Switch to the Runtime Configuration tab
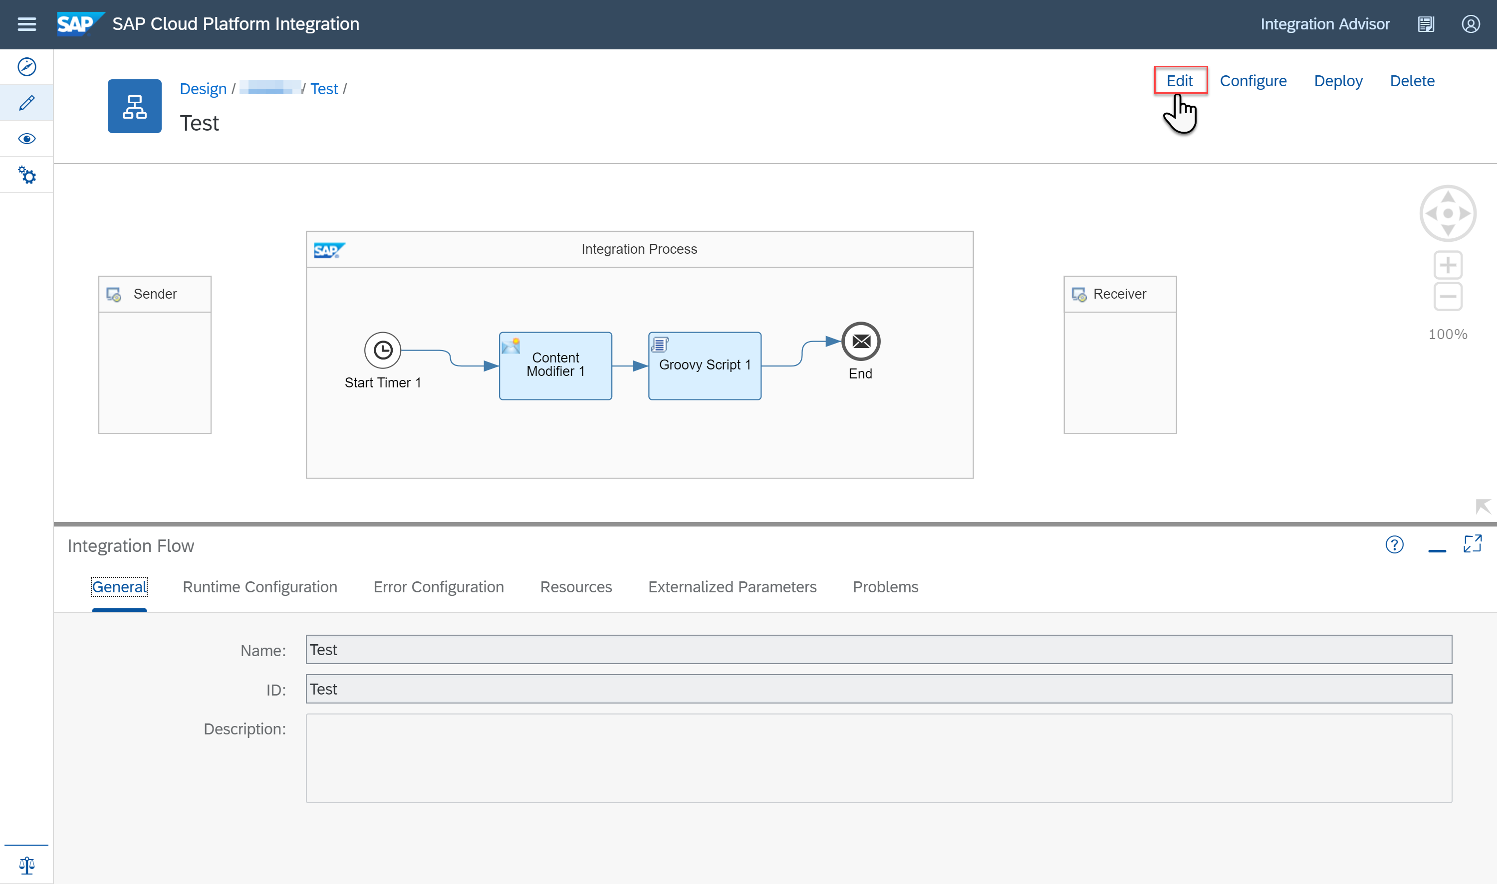Screen dimensions: 1497x884 click(260, 587)
